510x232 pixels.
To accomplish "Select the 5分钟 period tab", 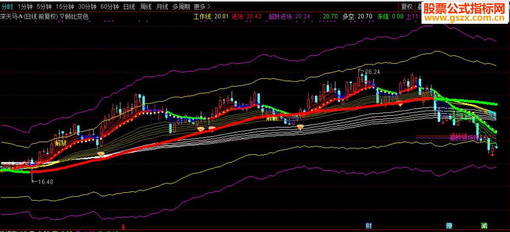I will click(x=44, y=7).
